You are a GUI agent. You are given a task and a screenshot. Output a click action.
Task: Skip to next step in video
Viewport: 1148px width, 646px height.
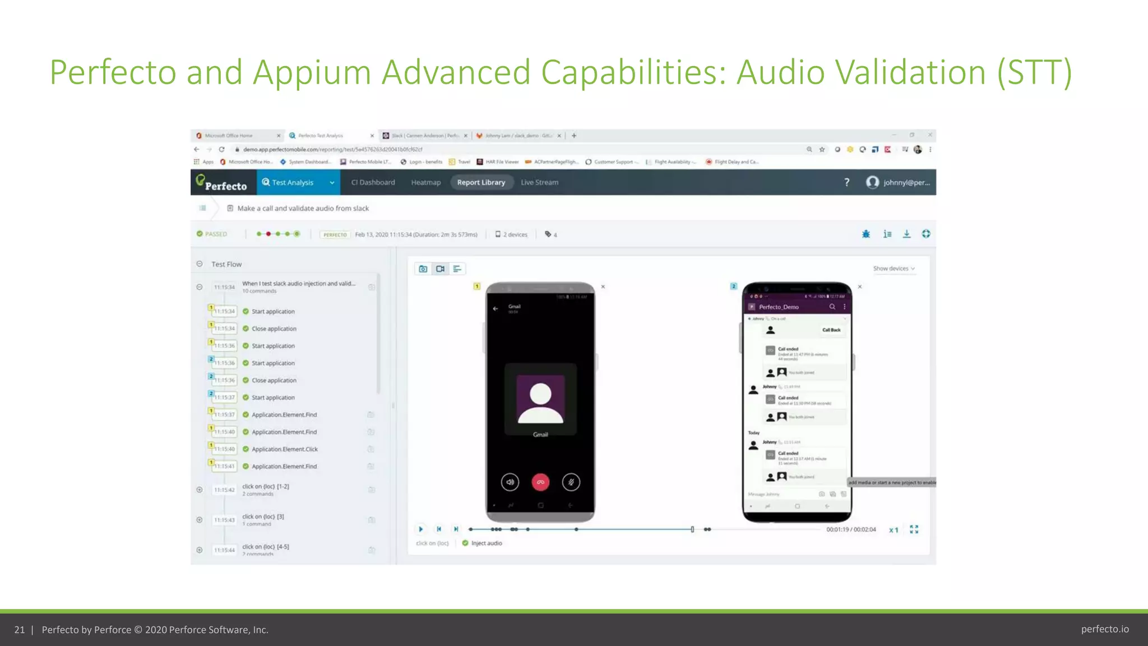pyautogui.click(x=456, y=529)
